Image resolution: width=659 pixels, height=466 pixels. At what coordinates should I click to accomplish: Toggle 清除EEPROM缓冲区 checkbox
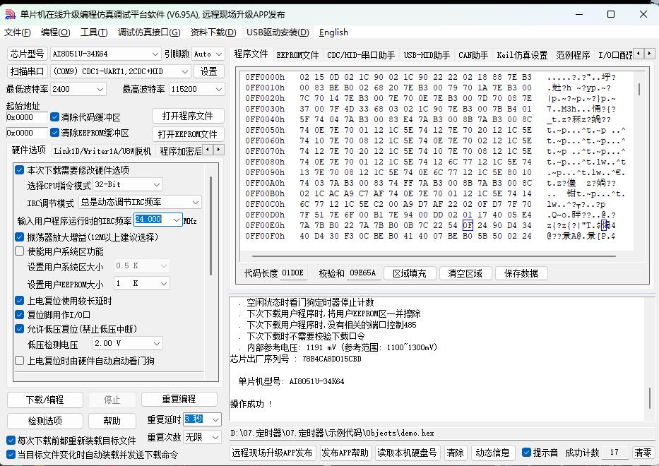54,132
